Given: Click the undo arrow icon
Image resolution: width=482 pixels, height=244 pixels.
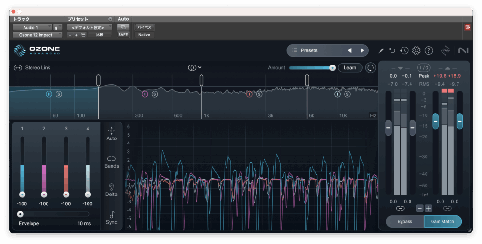Looking at the screenshot, I should [392, 50].
